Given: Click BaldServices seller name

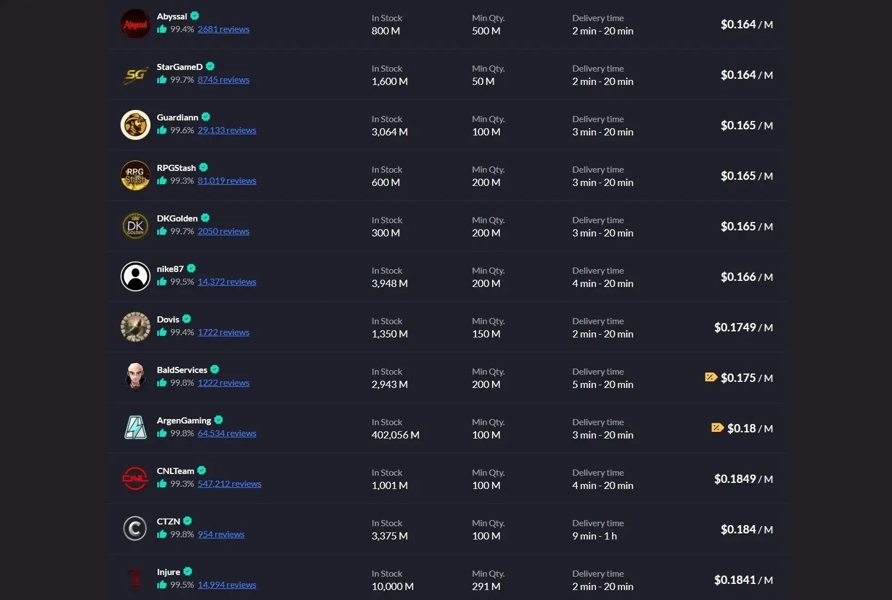Looking at the screenshot, I should point(183,369).
